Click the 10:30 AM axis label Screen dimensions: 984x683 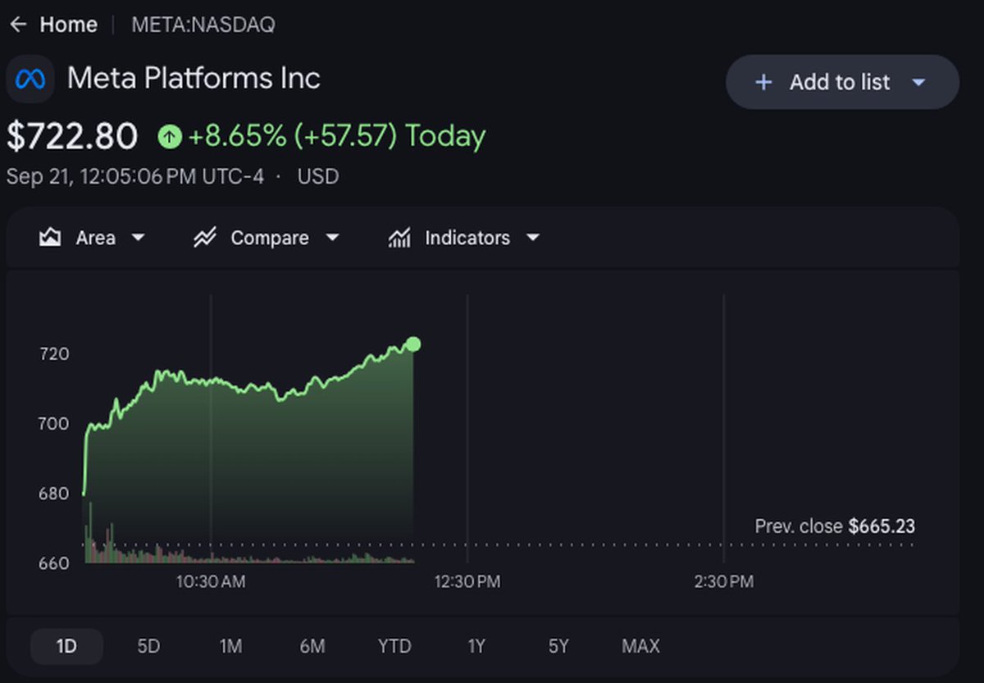coord(211,581)
